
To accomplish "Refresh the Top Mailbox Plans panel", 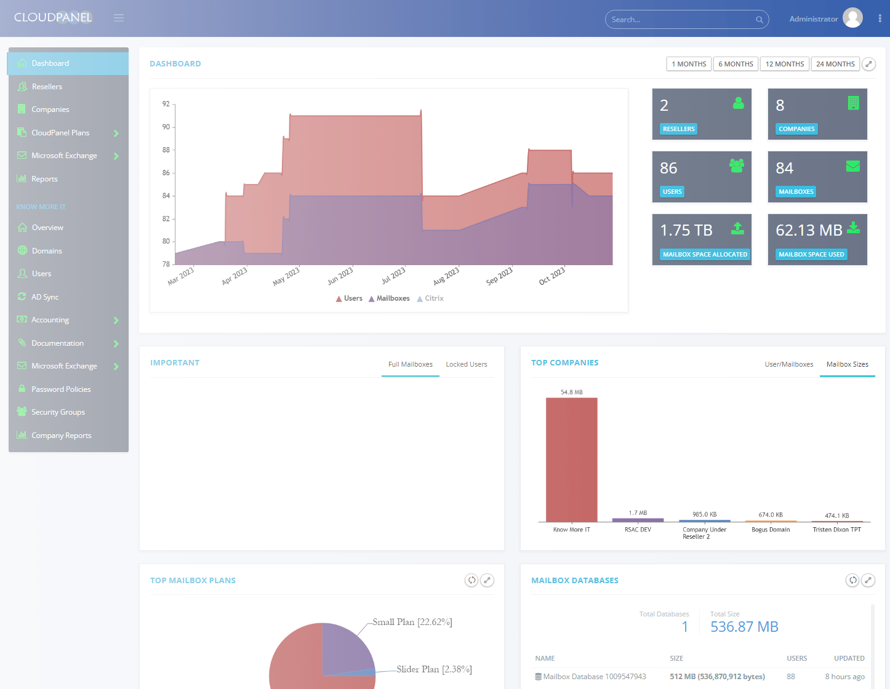I will click(471, 580).
